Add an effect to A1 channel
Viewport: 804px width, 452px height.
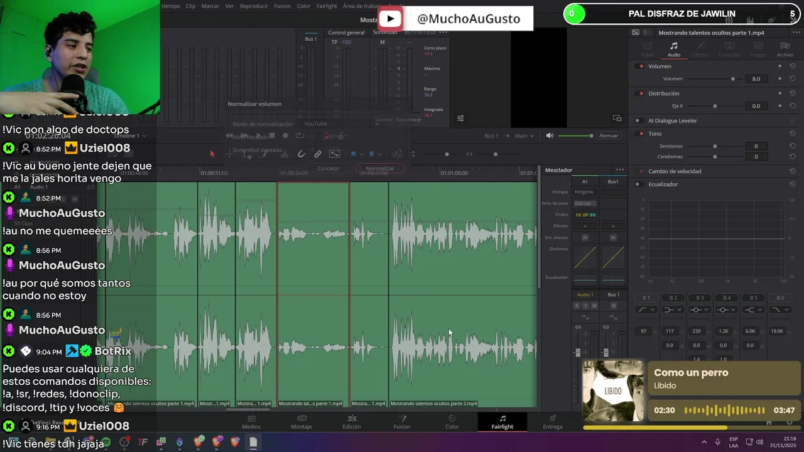tap(585, 226)
